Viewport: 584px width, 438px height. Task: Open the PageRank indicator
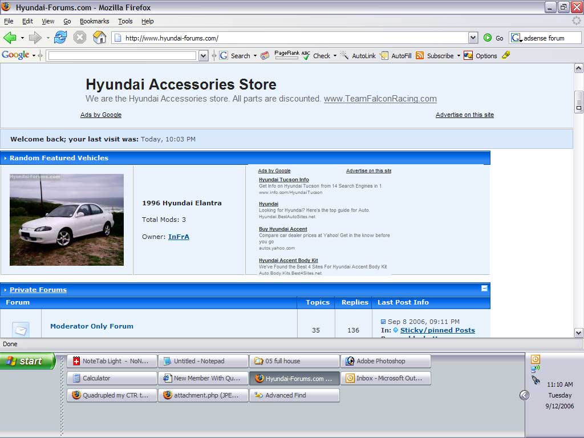286,54
